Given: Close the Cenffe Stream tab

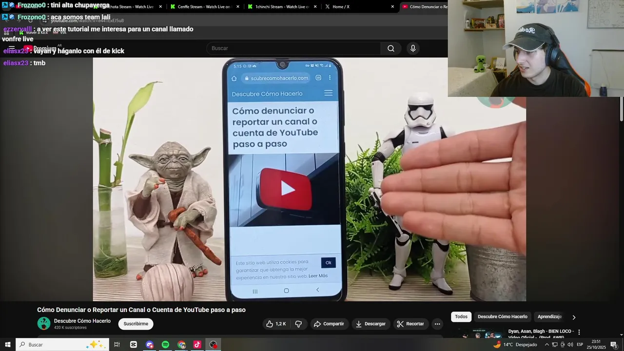Looking at the screenshot, I should [238, 7].
